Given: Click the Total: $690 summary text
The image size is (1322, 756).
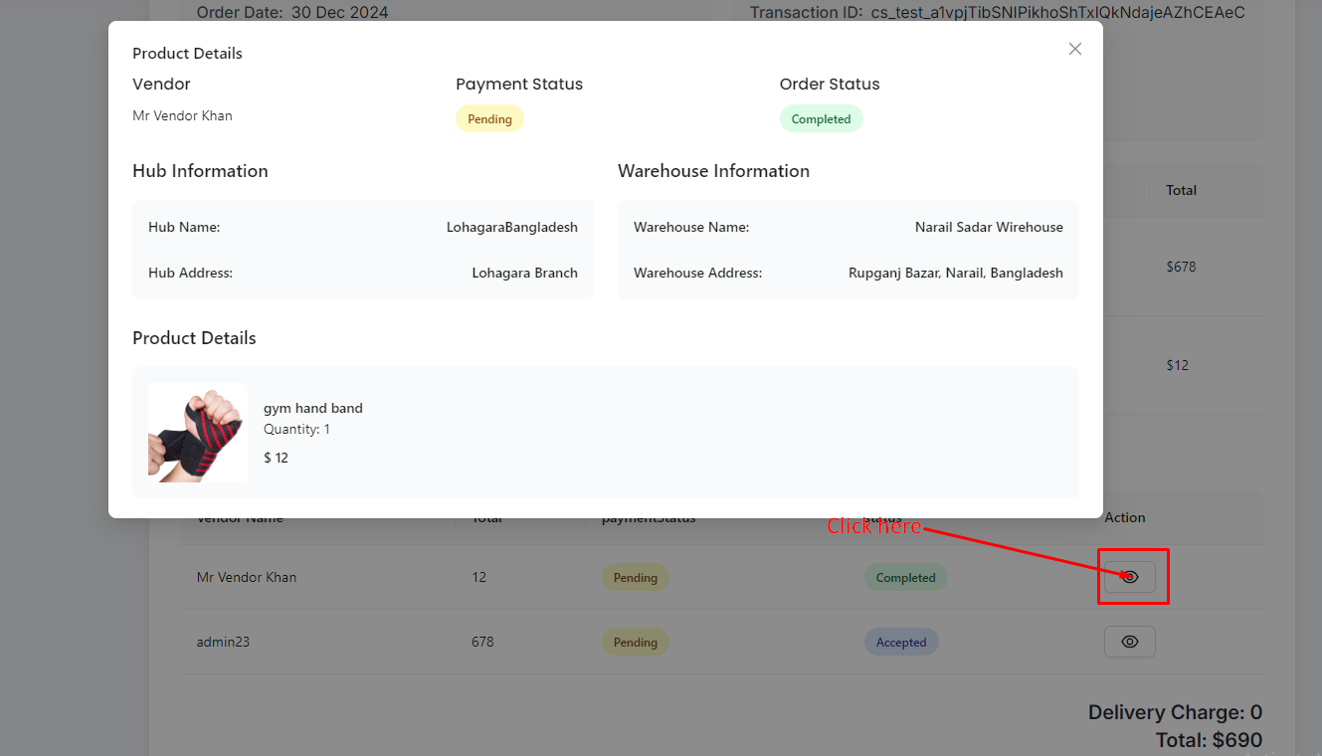Looking at the screenshot, I should [x=1208, y=740].
